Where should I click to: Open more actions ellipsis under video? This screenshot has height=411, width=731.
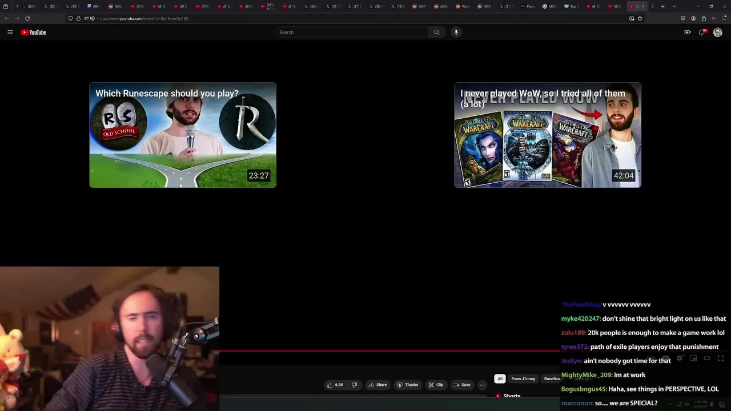tap(482, 385)
